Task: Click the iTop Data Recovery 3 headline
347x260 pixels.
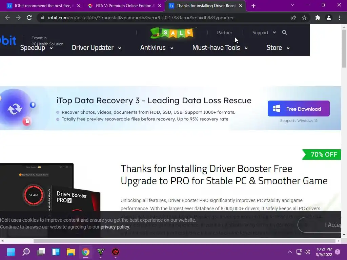Action: click(154, 100)
